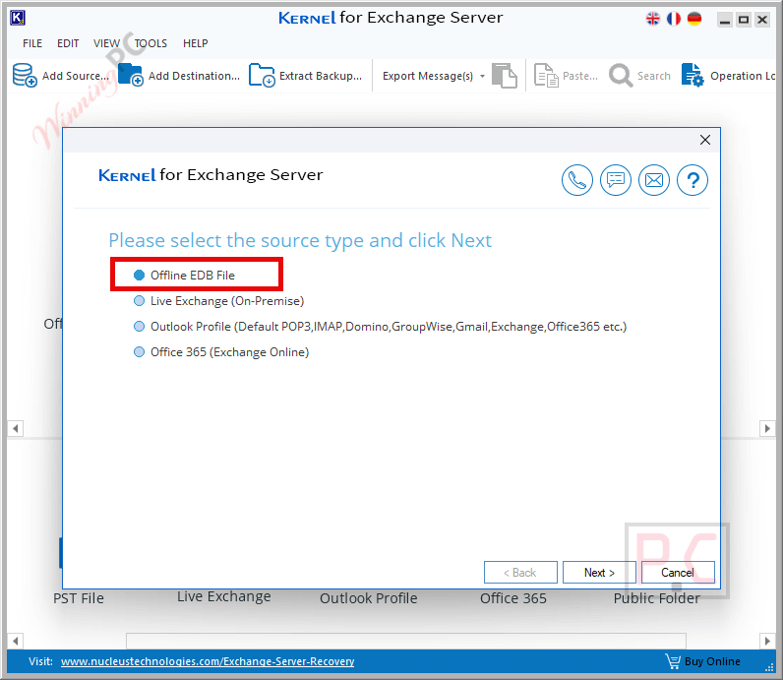Click the Buy Online link
Viewport: 783px width, 680px height.
pyautogui.click(x=712, y=661)
